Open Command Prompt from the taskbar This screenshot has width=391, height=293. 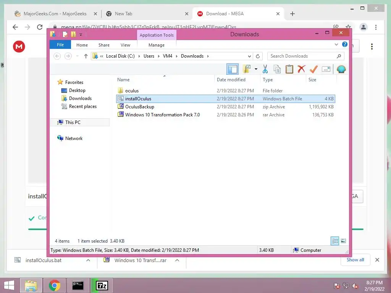(x=78, y=285)
